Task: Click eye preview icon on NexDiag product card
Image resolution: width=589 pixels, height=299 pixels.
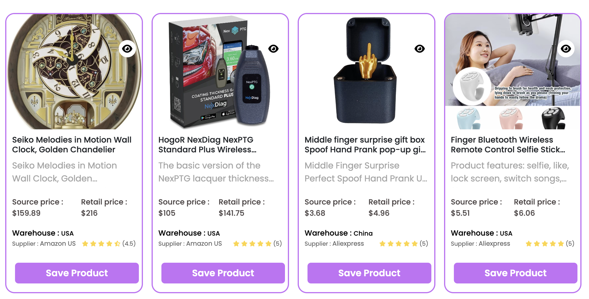Action: click(x=273, y=49)
